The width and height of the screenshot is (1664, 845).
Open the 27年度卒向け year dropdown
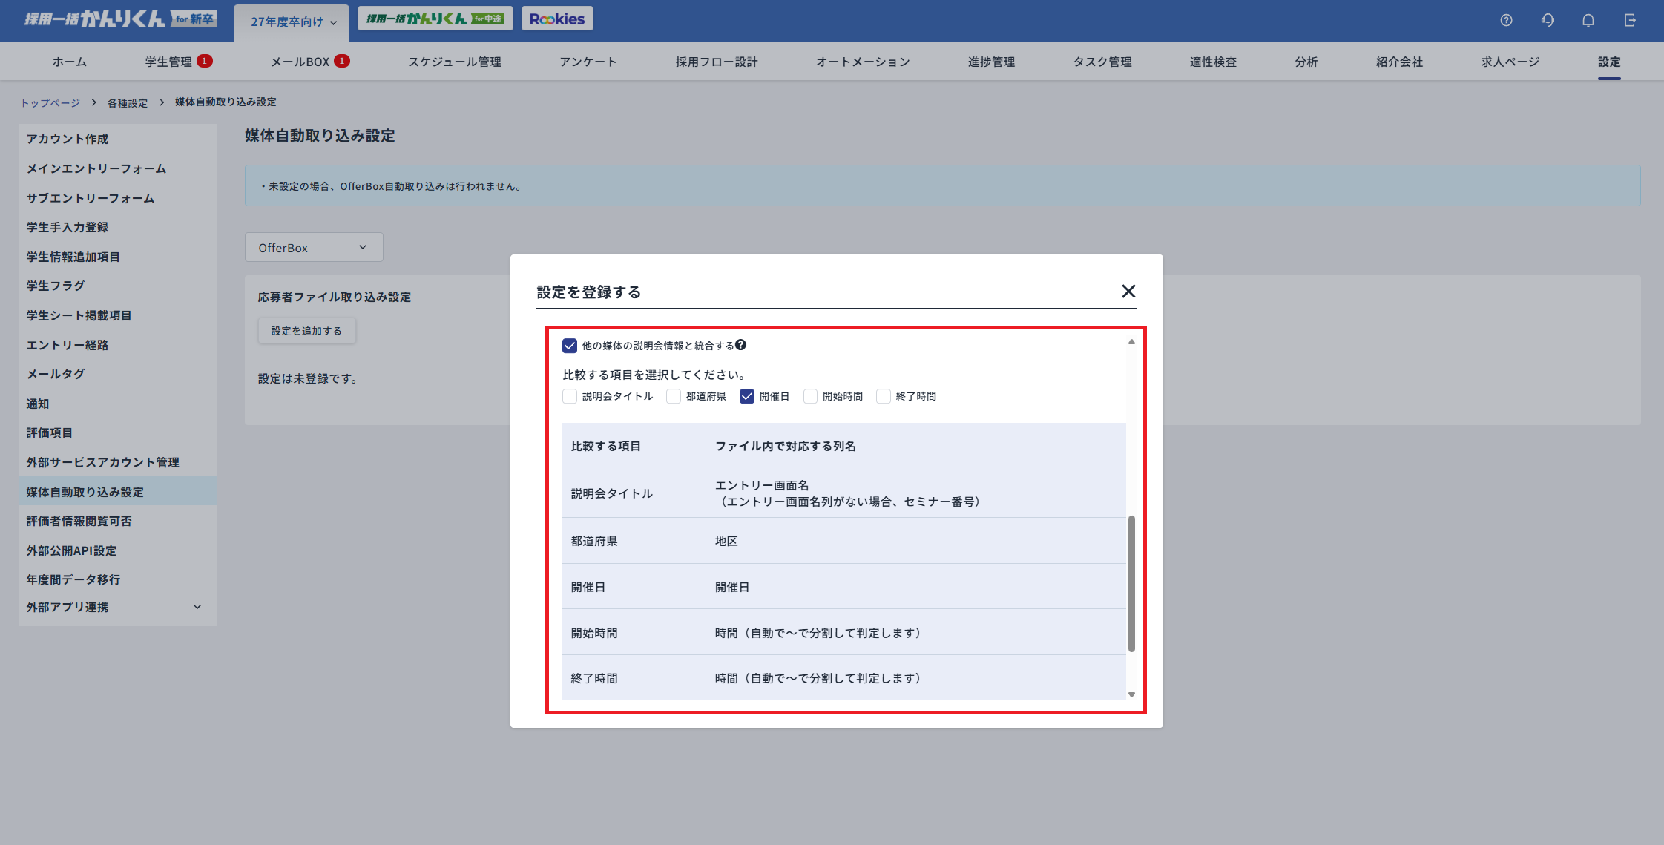pyautogui.click(x=294, y=22)
